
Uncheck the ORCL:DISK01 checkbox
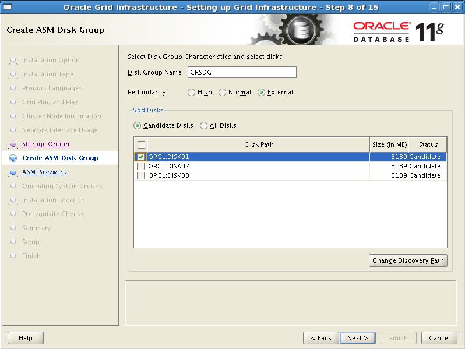tap(140, 157)
